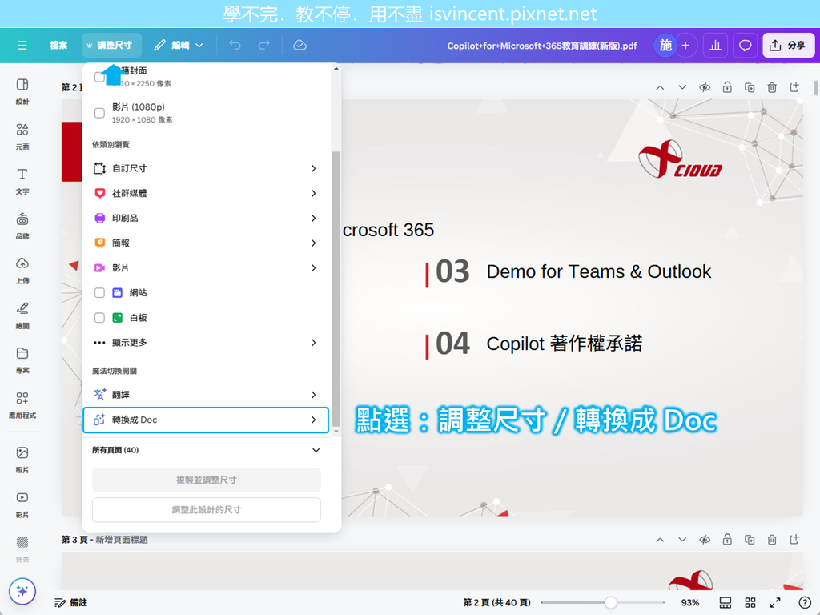Open the 施 user avatar
The height and width of the screenshot is (615, 820).
(x=665, y=46)
